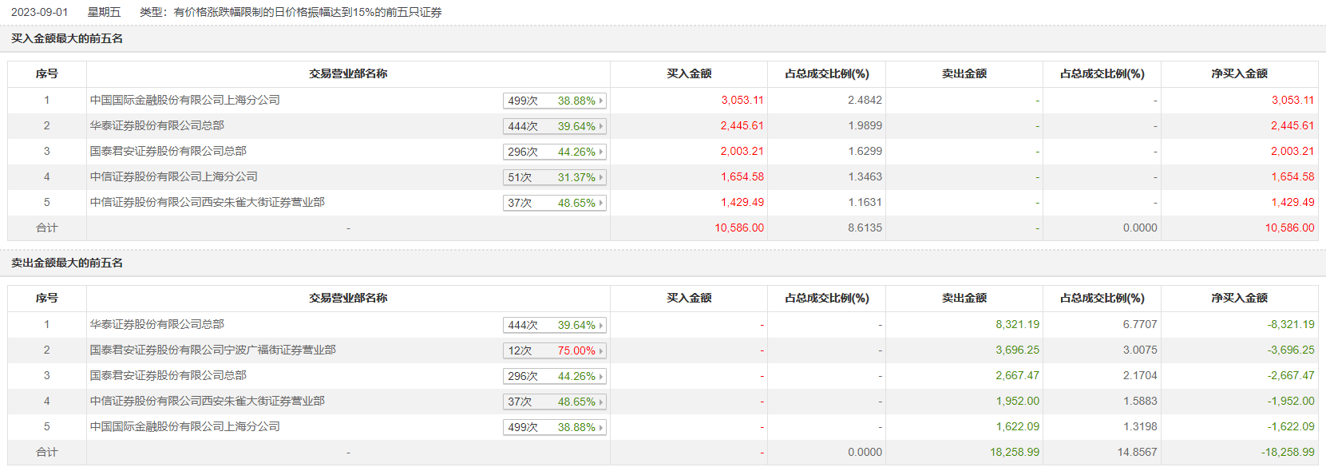Expand the 51次 31.37% stats badge
The height and width of the screenshot is (471, 1326).
[555, 177]
